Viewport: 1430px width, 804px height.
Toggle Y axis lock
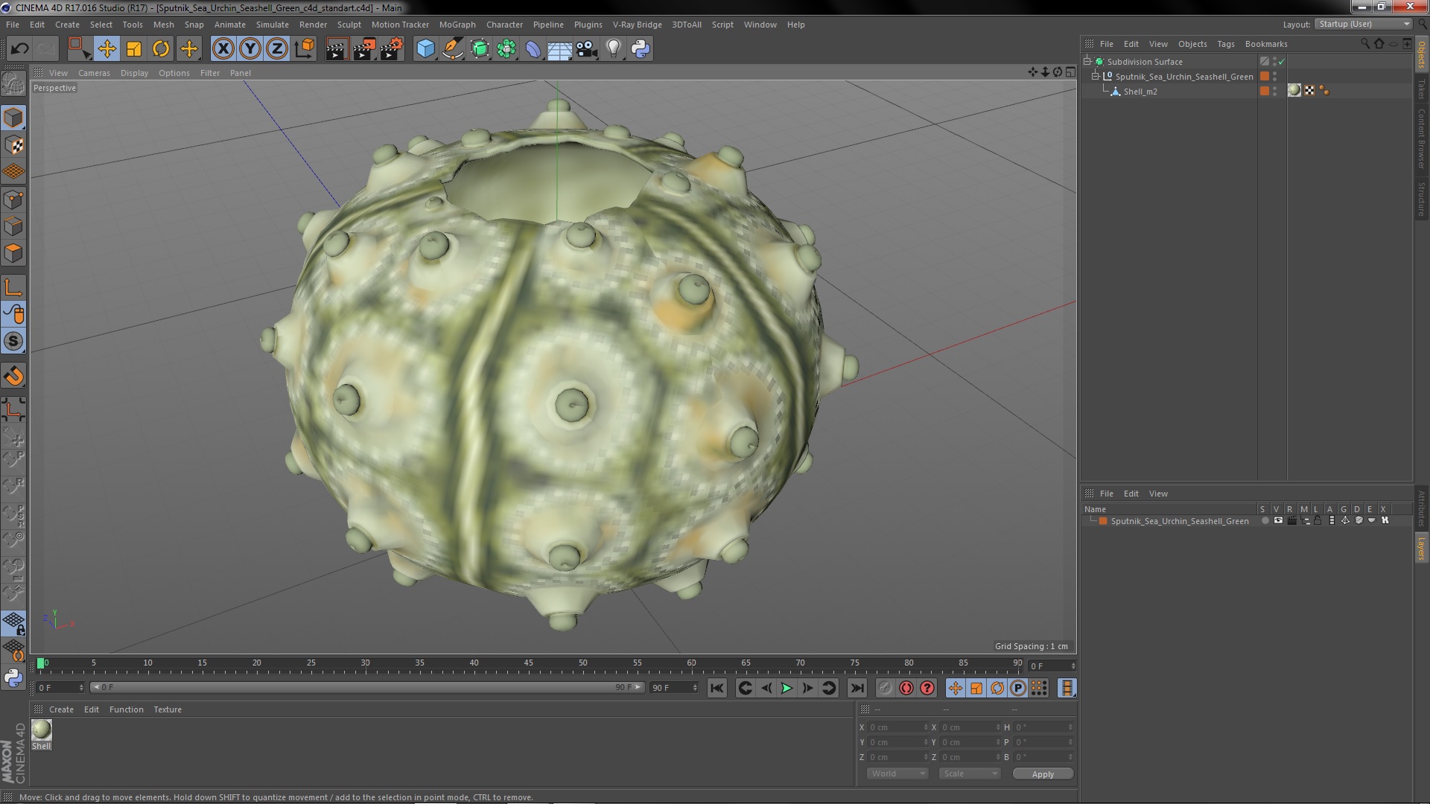(250, 49)
